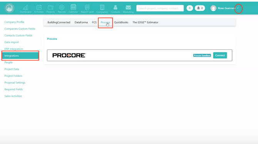The height and width of the screenshot is (144, 258).
Task: Click the Procore section heading text
Action: (52, 39)
